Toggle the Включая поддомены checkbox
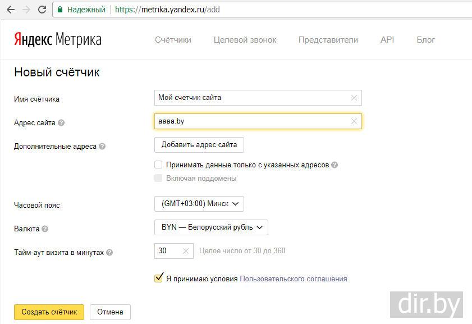The image size is (472, 324). [x=158, y=178]
